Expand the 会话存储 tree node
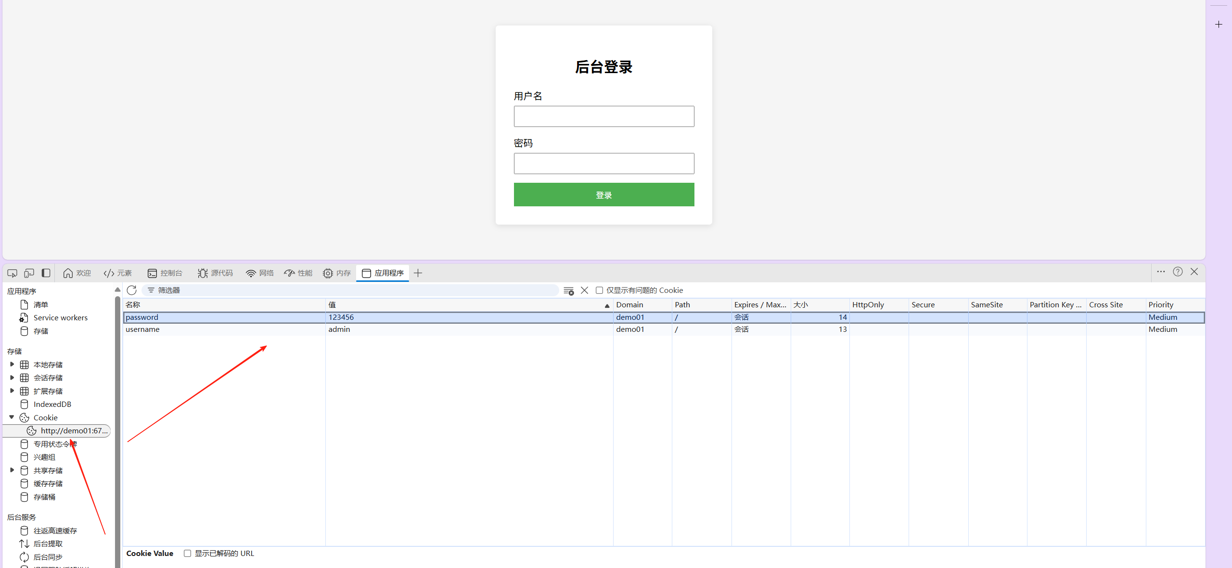The width and height of the screenshot is (1232, 568). click(x=12, y=378)
